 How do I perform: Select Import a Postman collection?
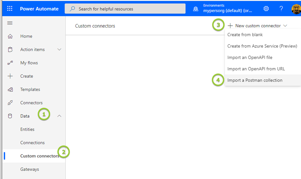[255, 80]
